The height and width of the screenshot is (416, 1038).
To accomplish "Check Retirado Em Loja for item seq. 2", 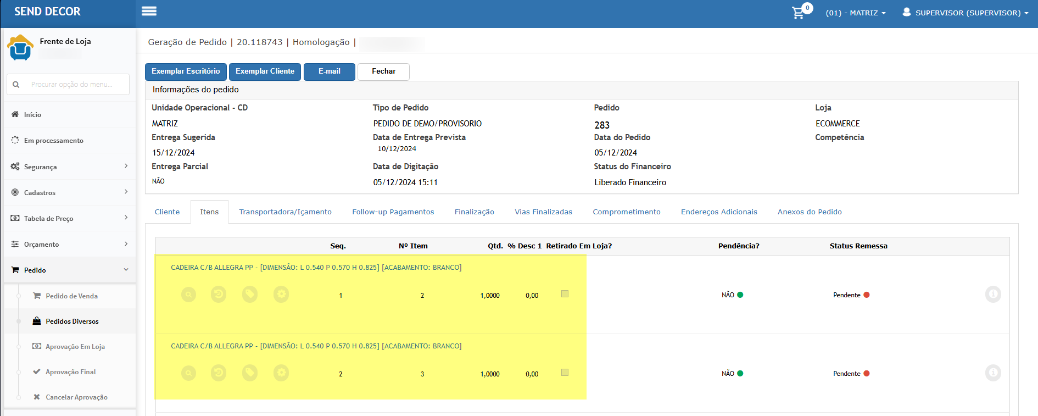I will click(565, 373).
